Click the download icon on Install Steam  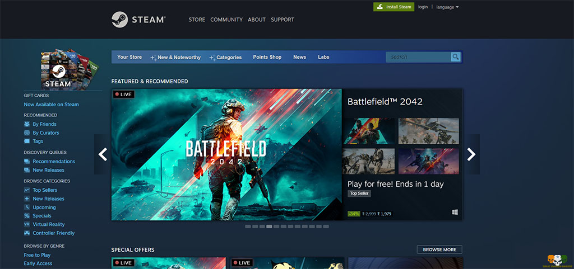[379, 7]
